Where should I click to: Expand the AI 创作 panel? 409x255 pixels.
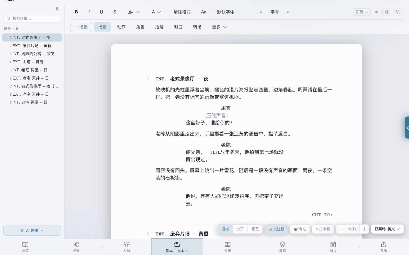point(32,231)
